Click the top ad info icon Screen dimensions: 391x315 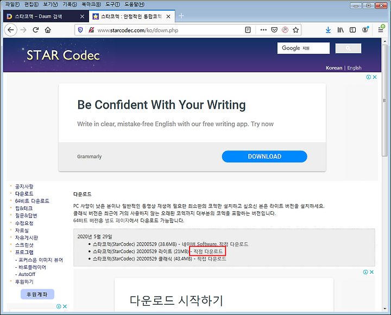click(368, 77)
